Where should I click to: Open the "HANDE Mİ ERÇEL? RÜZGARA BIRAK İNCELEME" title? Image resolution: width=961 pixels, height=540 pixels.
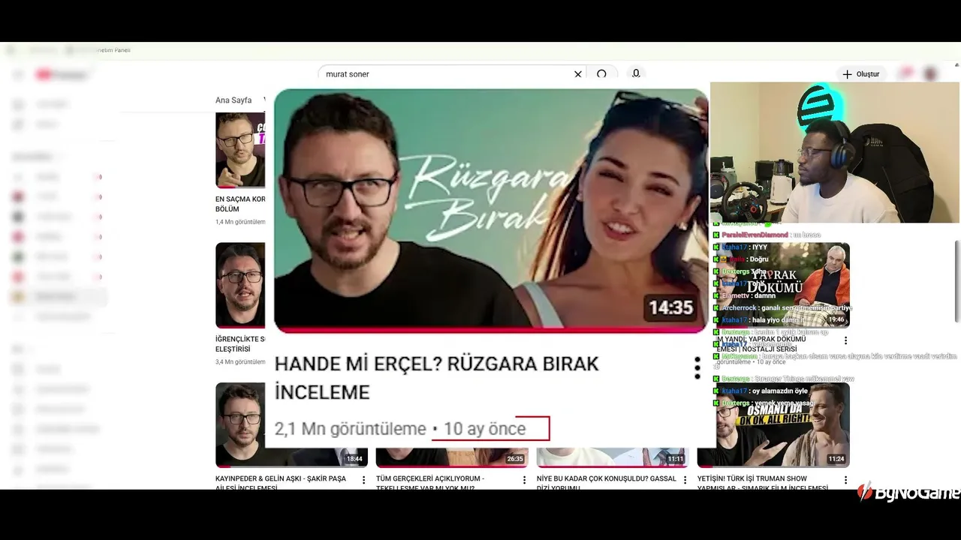436,378
